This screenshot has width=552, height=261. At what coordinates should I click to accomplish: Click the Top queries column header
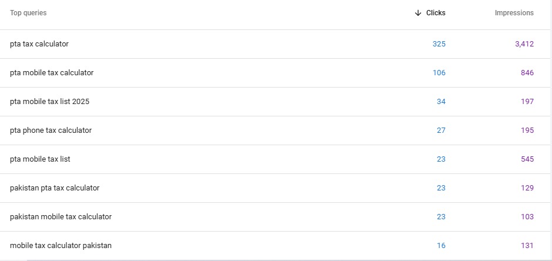pyautogui.click(x=28, y=13)
